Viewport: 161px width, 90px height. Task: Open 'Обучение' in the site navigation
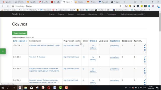pyautogui.click(x=81, y=14)
